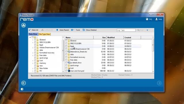Image resolution: width=184 pixels, height=104 pixels.
Task: Click Goto Parent arrow button
Action: tap(62, 30)
